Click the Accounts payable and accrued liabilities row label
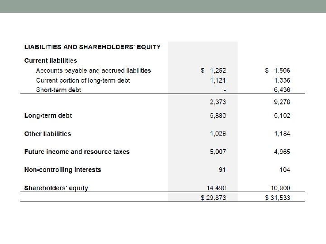Image resolution: width=326 pixels, height=244 pixels. 93,70
